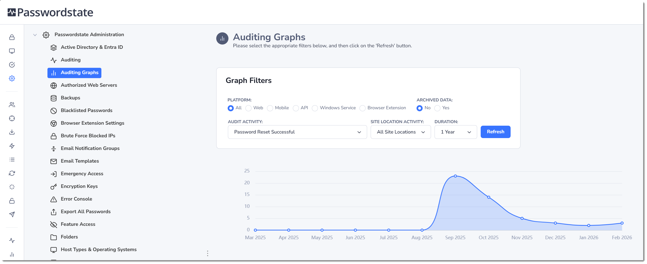Select the Windows Service radio button
This screenshot has height=264, width=647.
click(x=315, y=108)
